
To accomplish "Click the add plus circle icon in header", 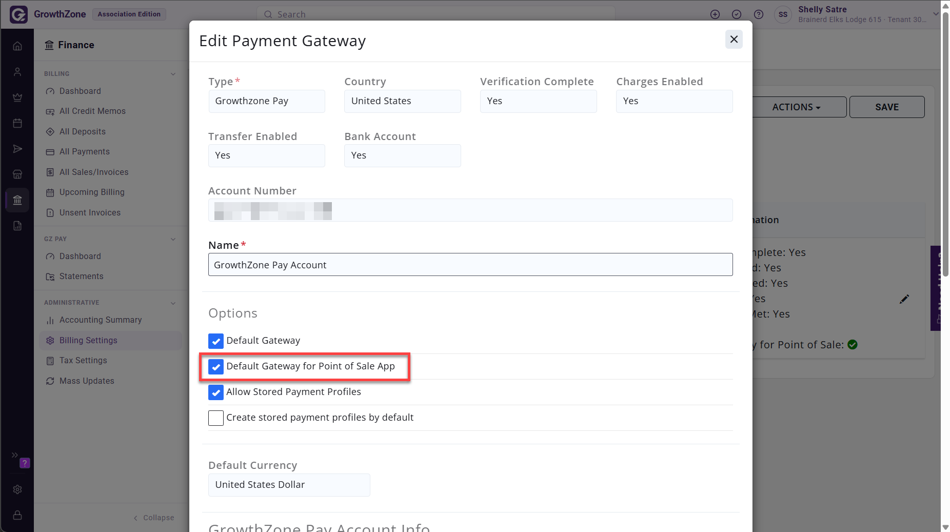I will tap(715, 14).
